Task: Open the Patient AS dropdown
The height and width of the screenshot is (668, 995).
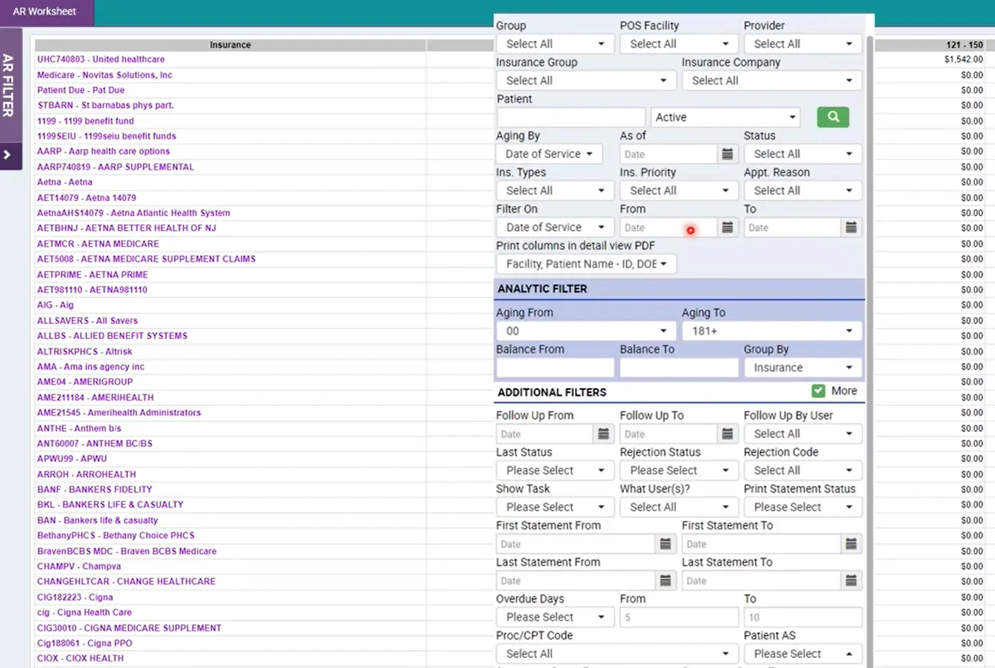Action: coord(803,654)
